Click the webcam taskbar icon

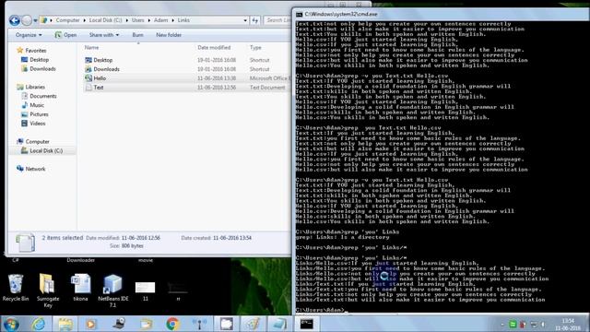click(x=120, y=324)
